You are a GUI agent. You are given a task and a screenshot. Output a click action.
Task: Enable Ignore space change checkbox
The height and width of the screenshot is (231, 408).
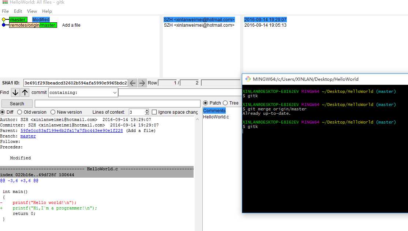pyautogui.click(x=154, y=112)
